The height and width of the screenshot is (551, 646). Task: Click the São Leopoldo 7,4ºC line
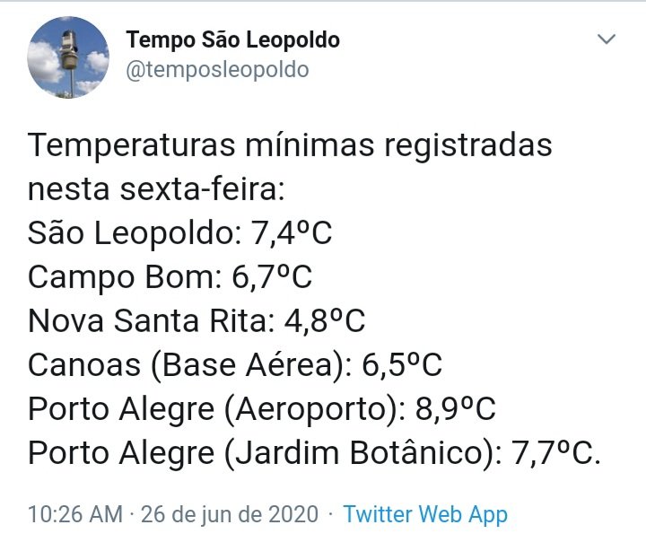pos(179,232)
